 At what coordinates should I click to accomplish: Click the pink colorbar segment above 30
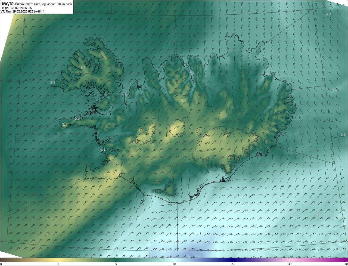click(290, 260)
